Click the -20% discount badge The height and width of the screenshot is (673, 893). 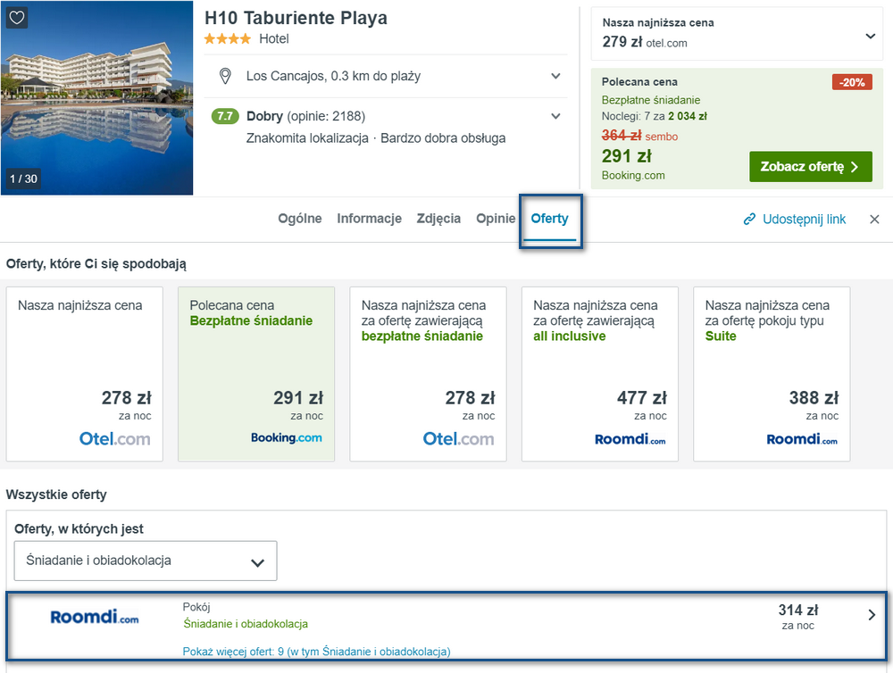852,82
